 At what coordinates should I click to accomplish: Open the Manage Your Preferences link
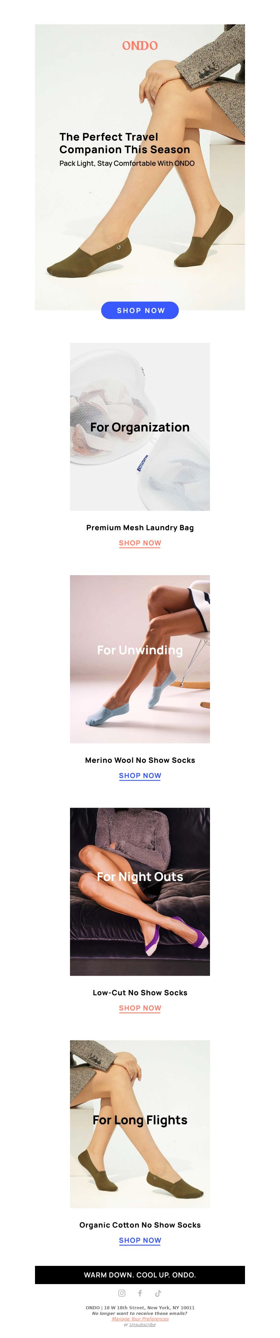(x=140, y=1319)
